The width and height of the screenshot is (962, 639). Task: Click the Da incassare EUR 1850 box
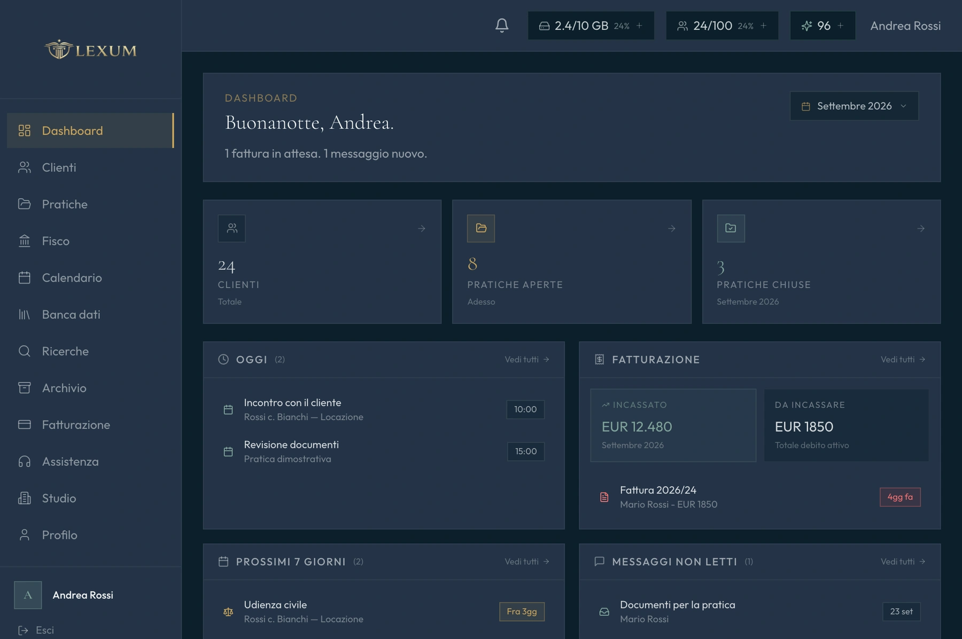(846, 425)
